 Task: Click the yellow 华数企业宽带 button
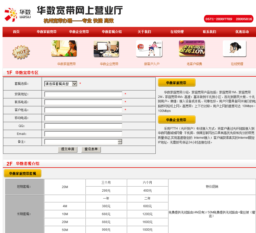[177, 120]
